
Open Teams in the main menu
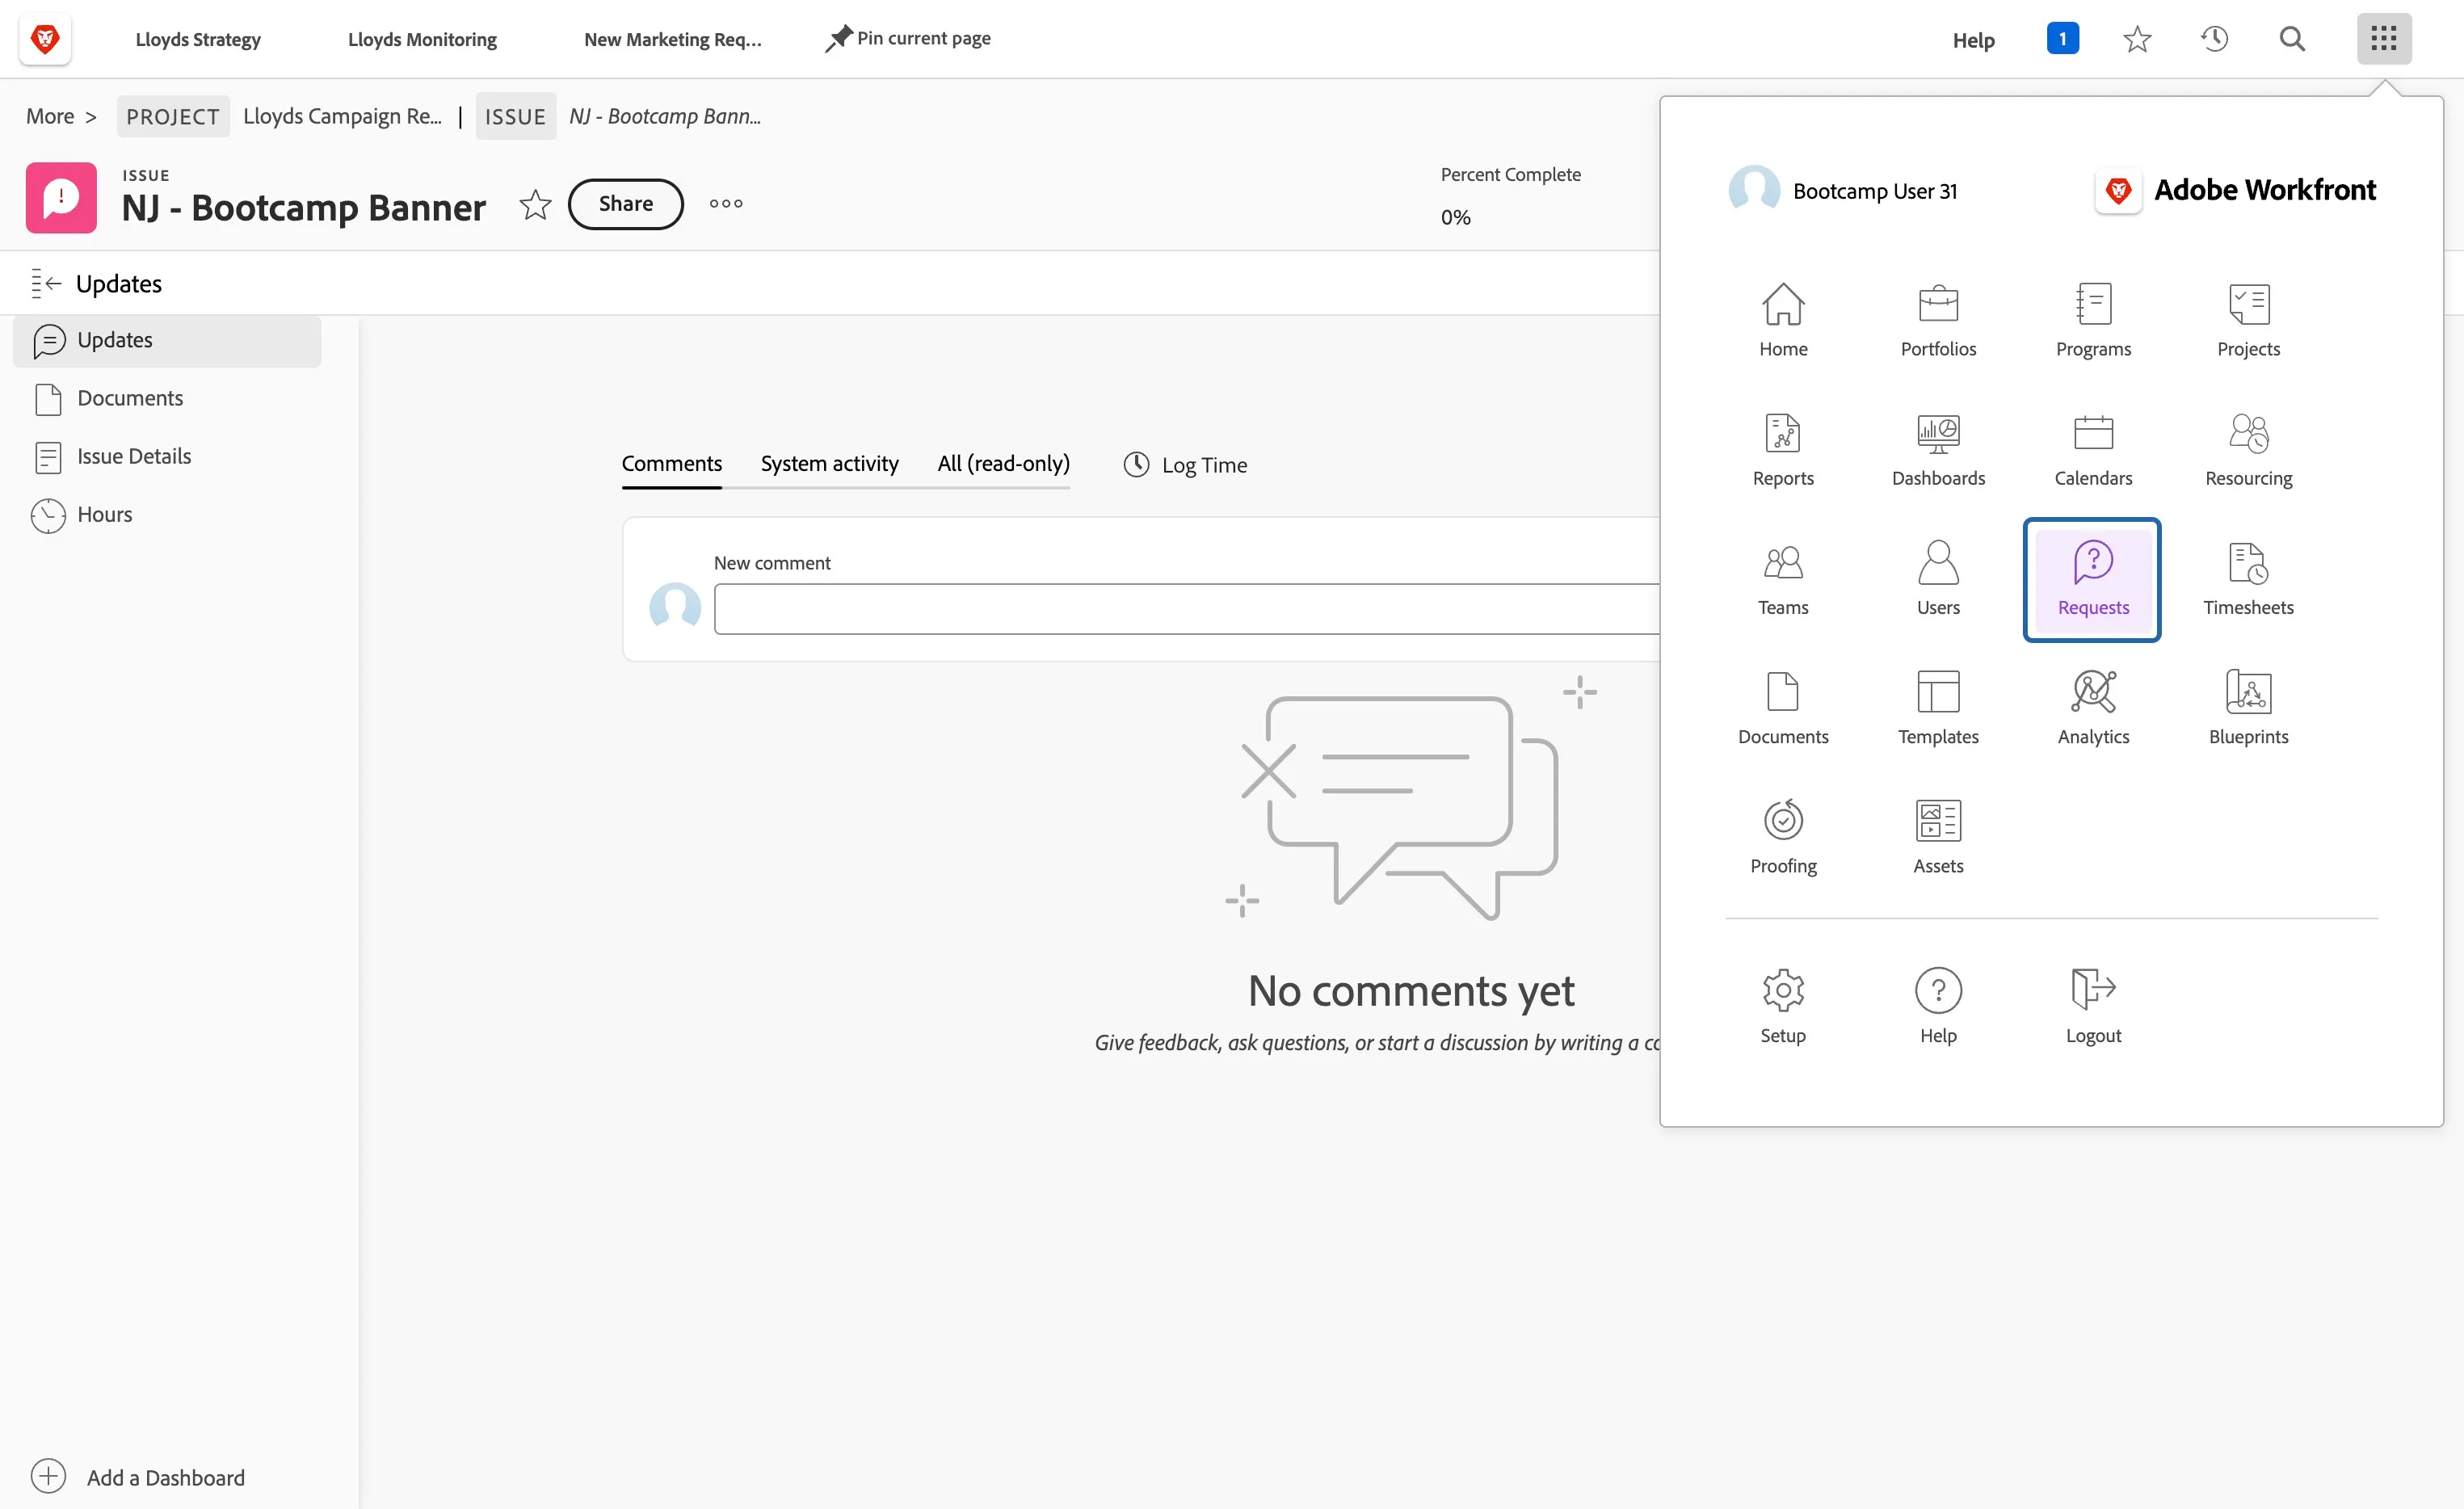(x=1783, y=578)
